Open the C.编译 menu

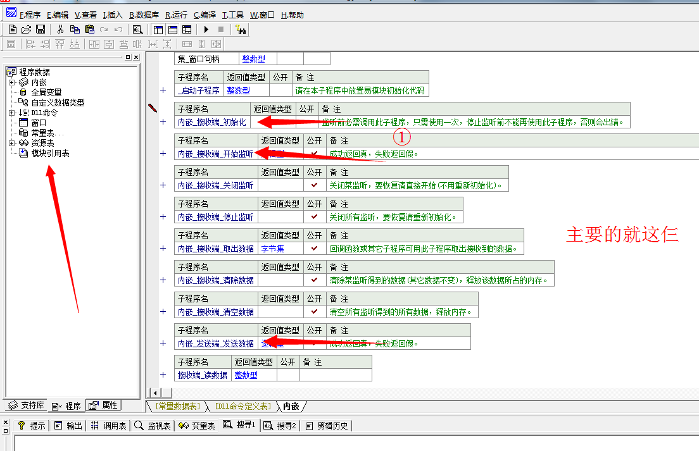click(206, 15)
